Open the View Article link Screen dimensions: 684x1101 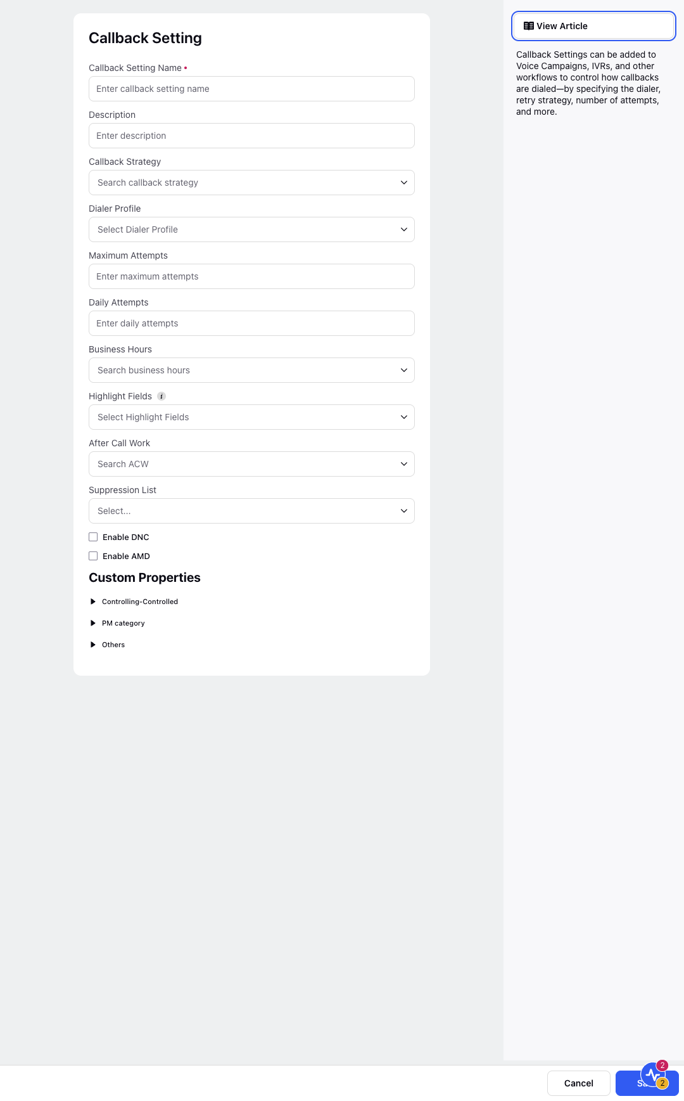[593, 26]
